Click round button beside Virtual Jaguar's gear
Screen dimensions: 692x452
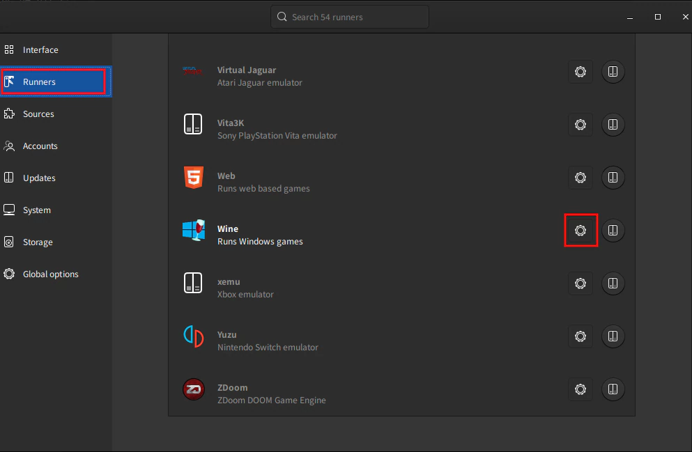click(613, 72)
